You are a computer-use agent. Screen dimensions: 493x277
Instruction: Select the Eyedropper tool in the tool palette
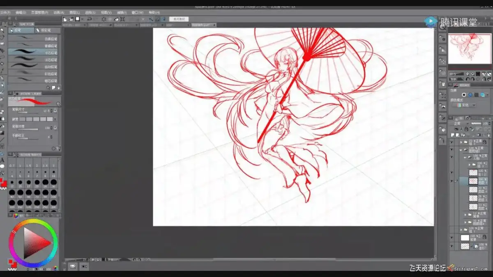click(2, 70)
